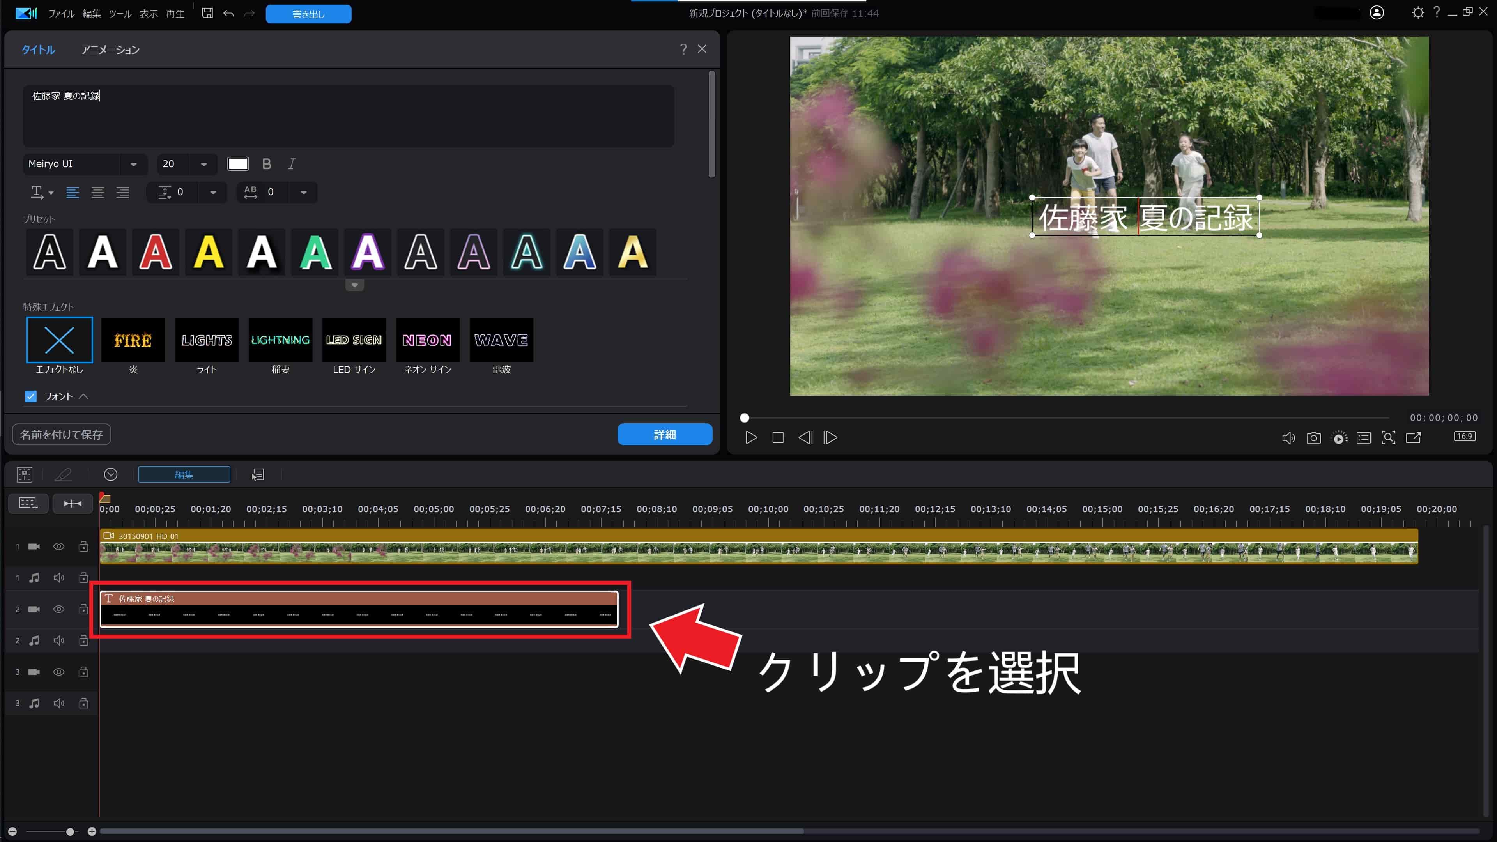
Task: Center-align the title text
Action: (97, 192)
